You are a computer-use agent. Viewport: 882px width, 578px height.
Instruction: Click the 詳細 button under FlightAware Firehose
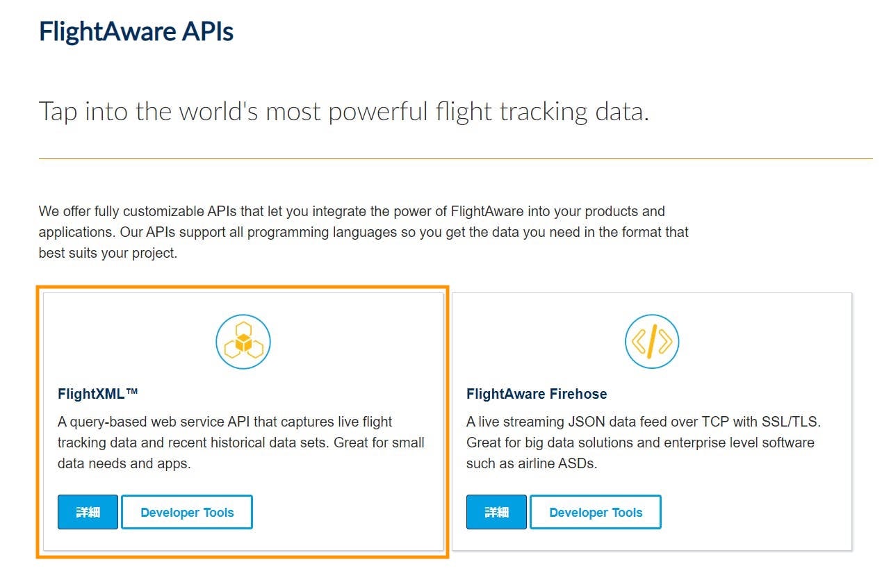click(x=496, y=512)
